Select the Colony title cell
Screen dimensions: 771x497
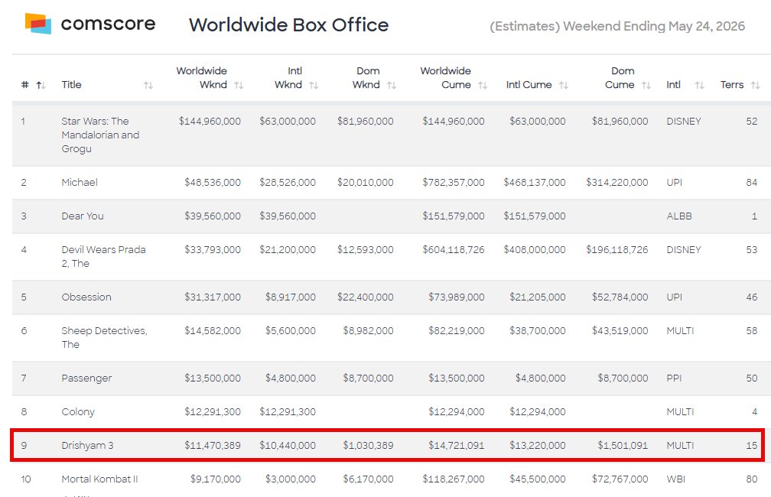point(78,412)
